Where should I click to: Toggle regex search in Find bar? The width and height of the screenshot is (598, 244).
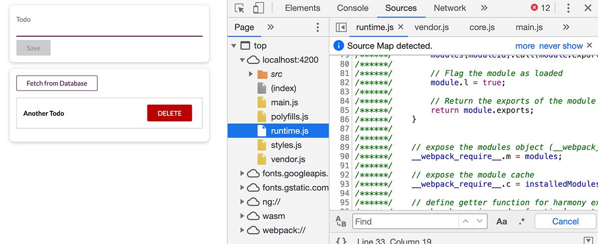(522, 222)
